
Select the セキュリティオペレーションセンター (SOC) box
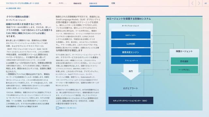131,100
